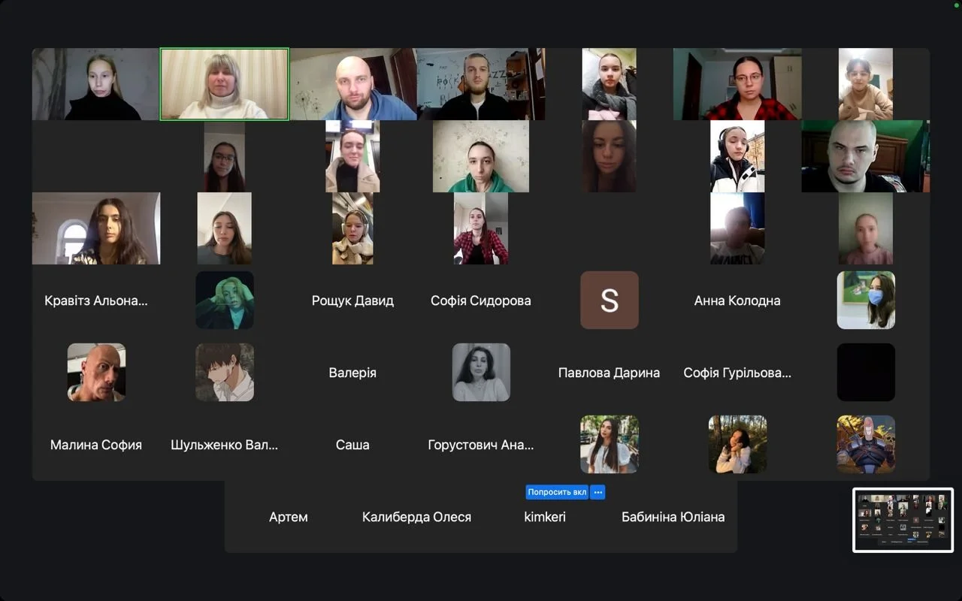Select the Рощук Давид participant tile

point(352,300)
